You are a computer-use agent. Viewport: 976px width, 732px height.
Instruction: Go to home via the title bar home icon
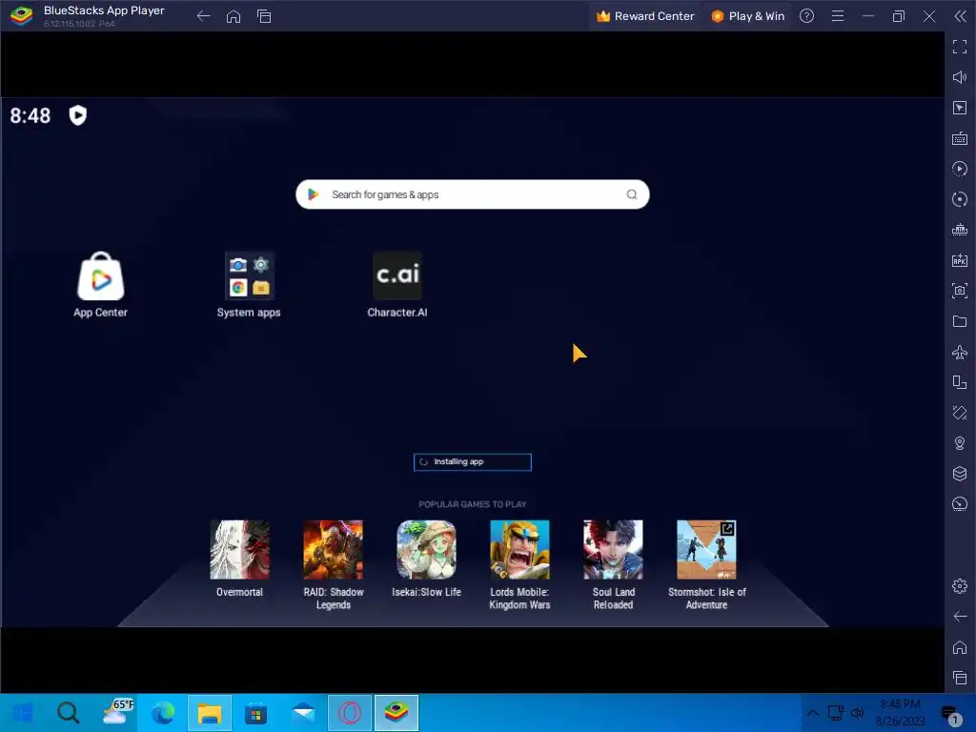234,16
